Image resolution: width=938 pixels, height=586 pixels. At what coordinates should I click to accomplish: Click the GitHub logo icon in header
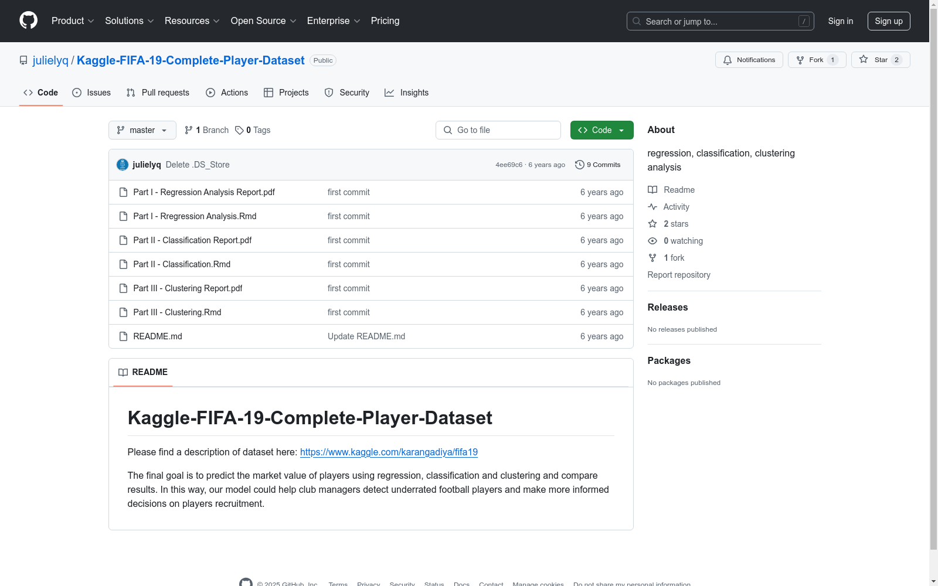28,21
